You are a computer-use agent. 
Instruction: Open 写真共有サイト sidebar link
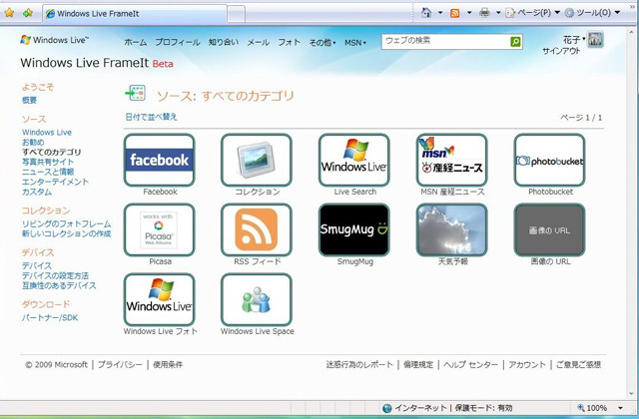tap(48, 162)
